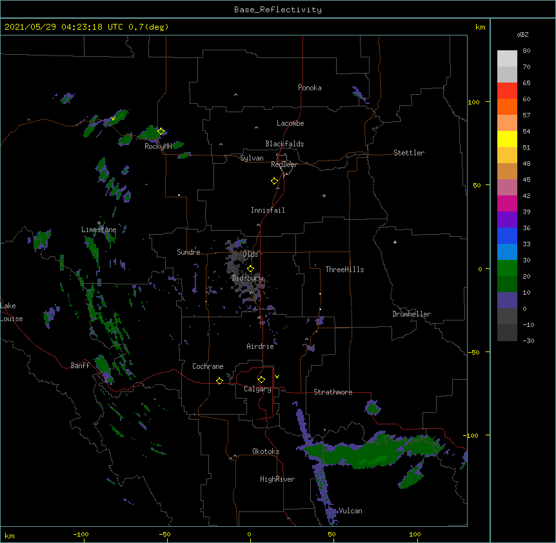Image resolution: width=556 pixels, height=543 pixels.
Task: Click the yellow diamond marker near Olds
Action: click(x=250, y=269)
